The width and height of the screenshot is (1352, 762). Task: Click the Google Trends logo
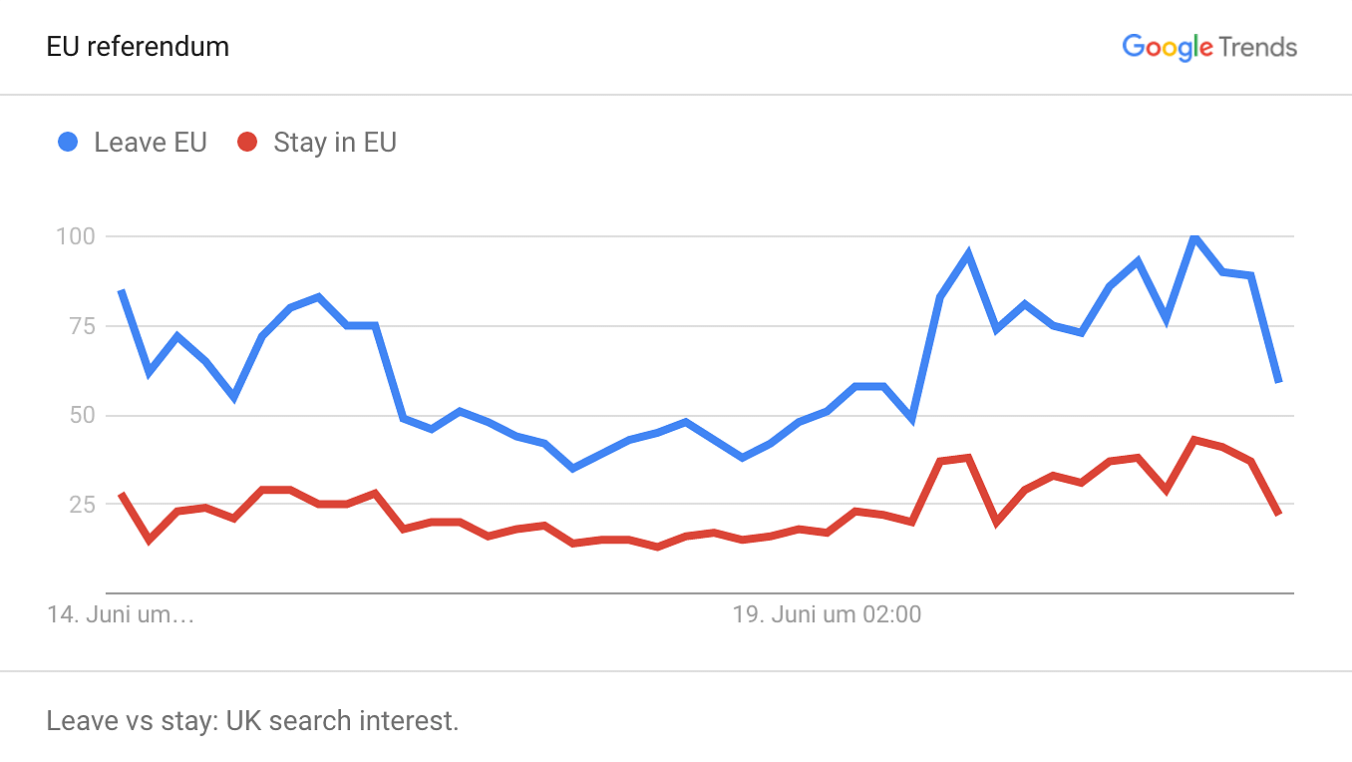[x=1209, y=47]
